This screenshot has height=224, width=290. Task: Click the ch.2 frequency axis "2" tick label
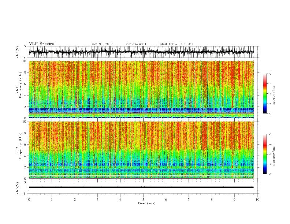pyautogui.click(x=26, y=167)
